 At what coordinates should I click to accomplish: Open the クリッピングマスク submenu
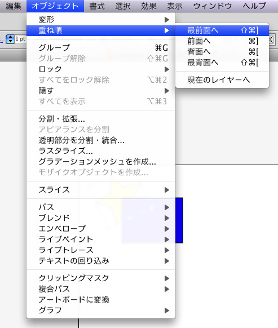coord(101,278)
